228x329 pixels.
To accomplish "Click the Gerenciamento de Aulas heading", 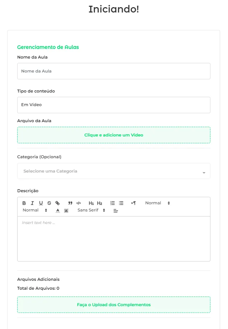I will [x=48, y=47].
